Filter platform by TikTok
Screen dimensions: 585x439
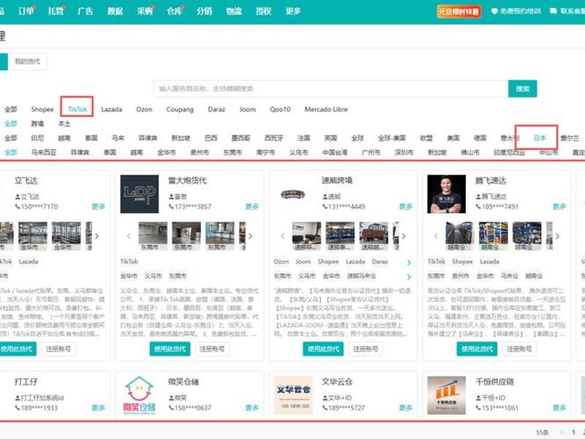pyautogui.click(x=78, y=109)
